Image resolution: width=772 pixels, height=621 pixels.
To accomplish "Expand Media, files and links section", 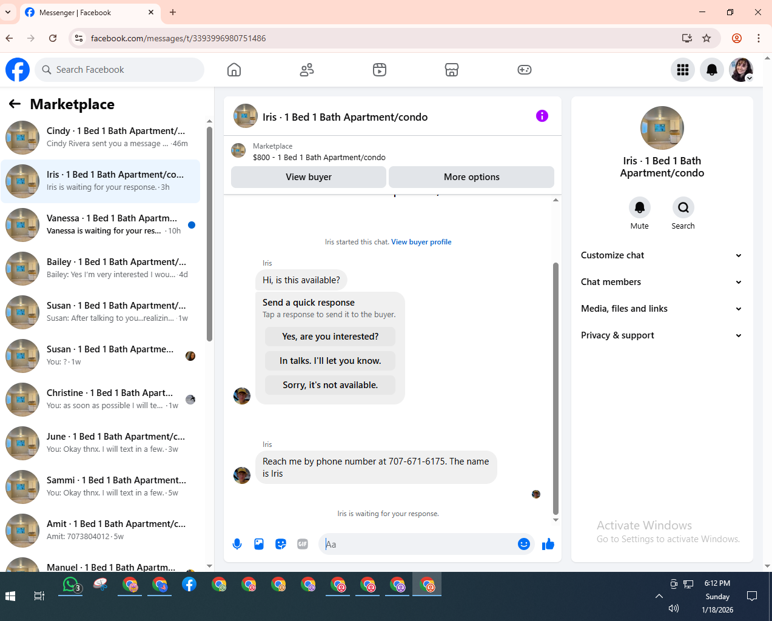I will coord(662,309).
